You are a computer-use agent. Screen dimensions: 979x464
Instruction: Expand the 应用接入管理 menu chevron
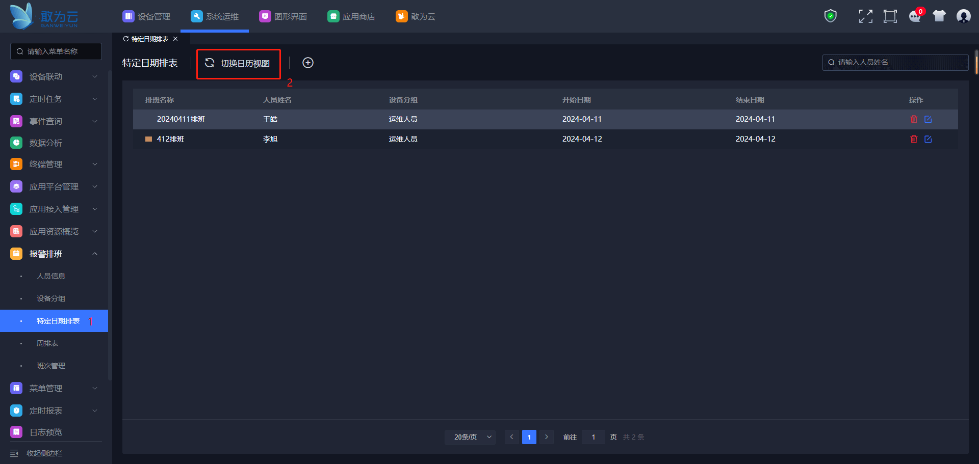[x=95, y=209]
